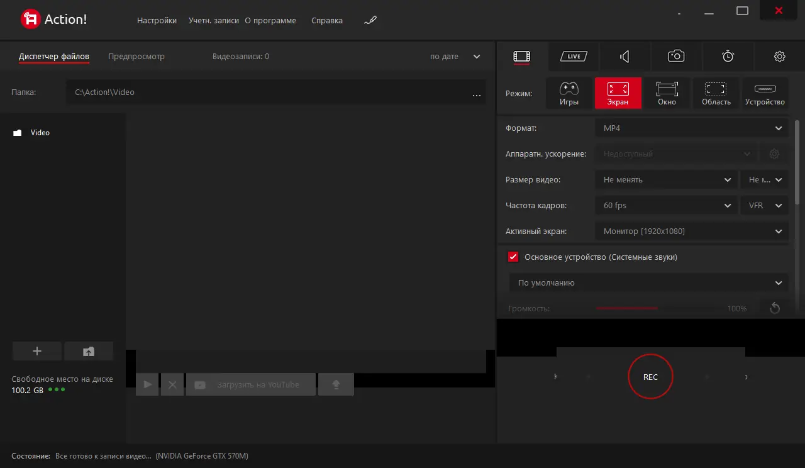Screen dimensions: 805x468
Task: Open the Частота кадров 60 fps dropdown
Action: pos(666,206)
